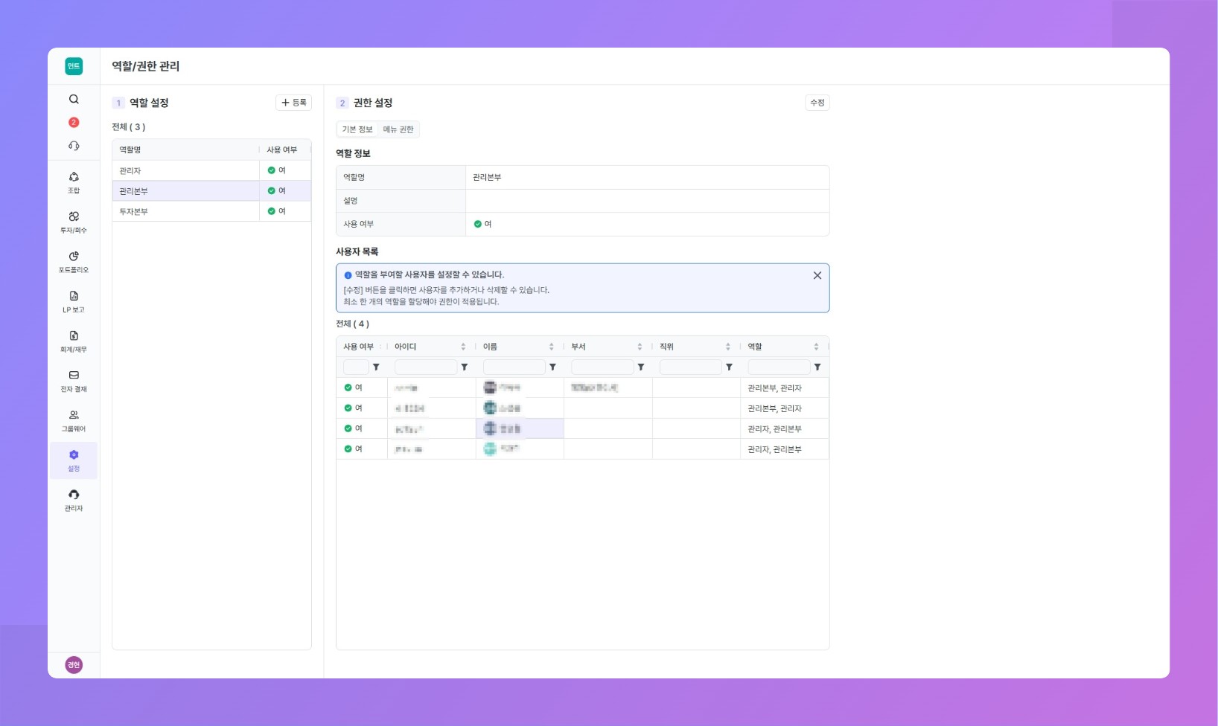
Task: Click the filter icon for 사용 여부 column
Action: (x=376, y=367)
